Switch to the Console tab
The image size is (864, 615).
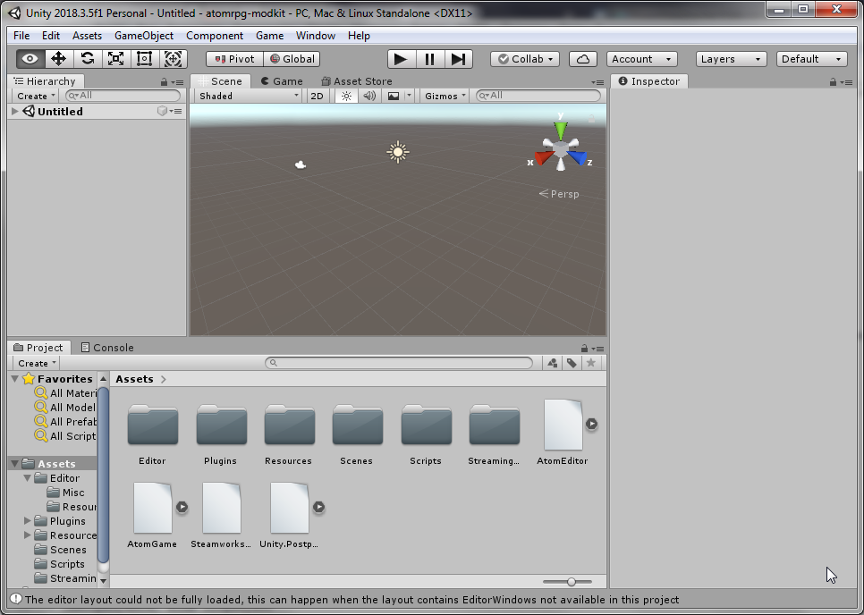coord(107,348)
